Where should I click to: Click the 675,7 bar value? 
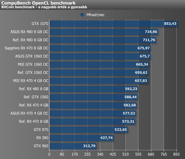[145, 56]
